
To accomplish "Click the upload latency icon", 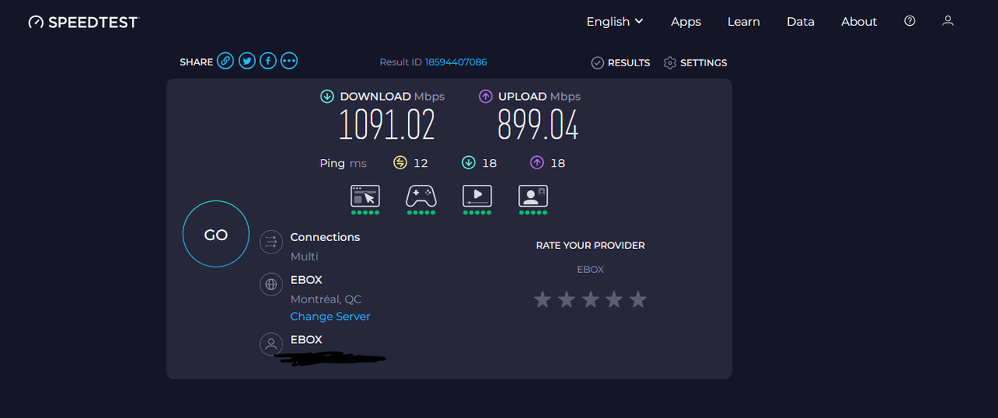I will [x=537, y=162].
